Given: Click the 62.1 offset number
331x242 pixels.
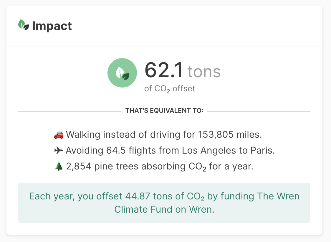Looking at the screenshot, I should (x=164, y=70).
